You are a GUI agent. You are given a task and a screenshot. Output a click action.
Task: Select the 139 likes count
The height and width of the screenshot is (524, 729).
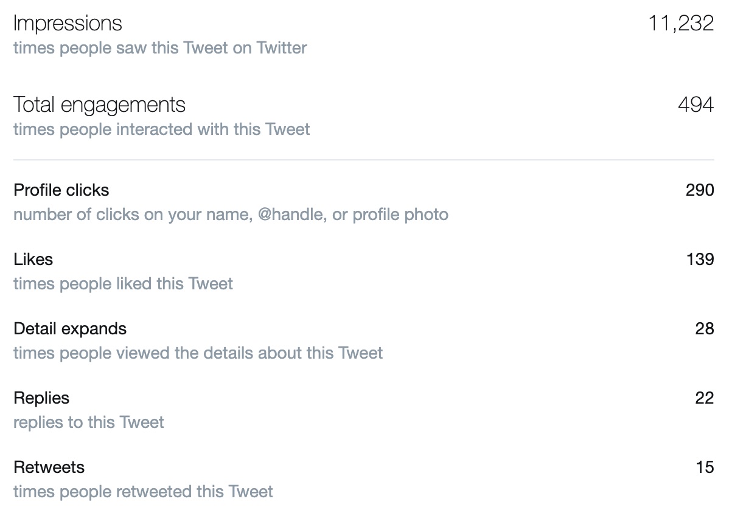coord(700,259)
